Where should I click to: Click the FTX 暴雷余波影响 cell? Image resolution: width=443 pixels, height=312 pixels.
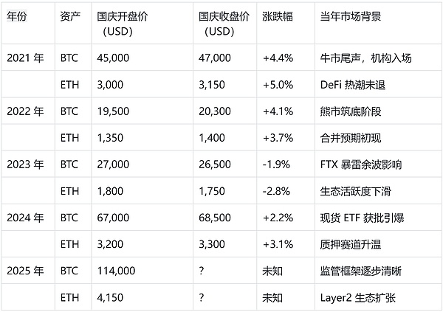click(x=362, y=164)
